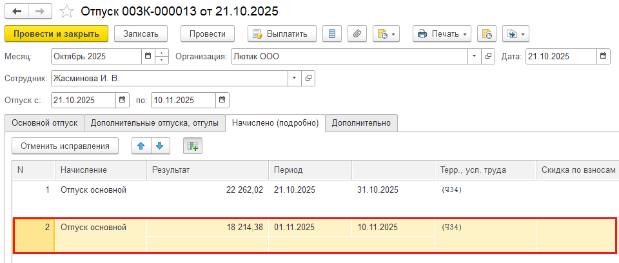Click the result value 18 214,38

(x=245, y=228)
